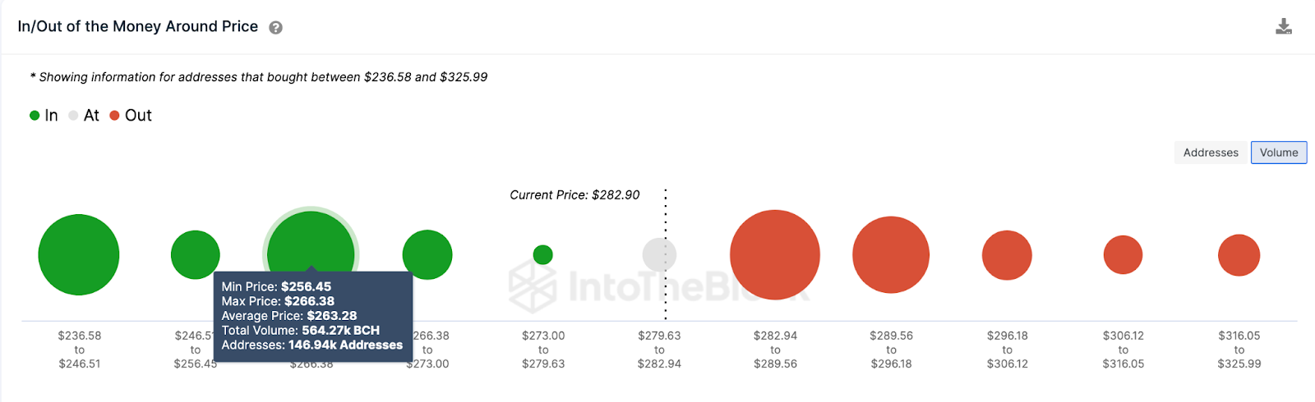Toggle the gray At legend item
Viewport: 1315px width, 402px height.
pyautogui.click(x=84, y=116)
